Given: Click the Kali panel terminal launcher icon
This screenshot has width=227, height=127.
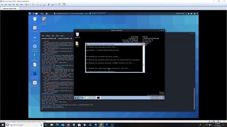Looking at the screenshot, I should [39, 13].
